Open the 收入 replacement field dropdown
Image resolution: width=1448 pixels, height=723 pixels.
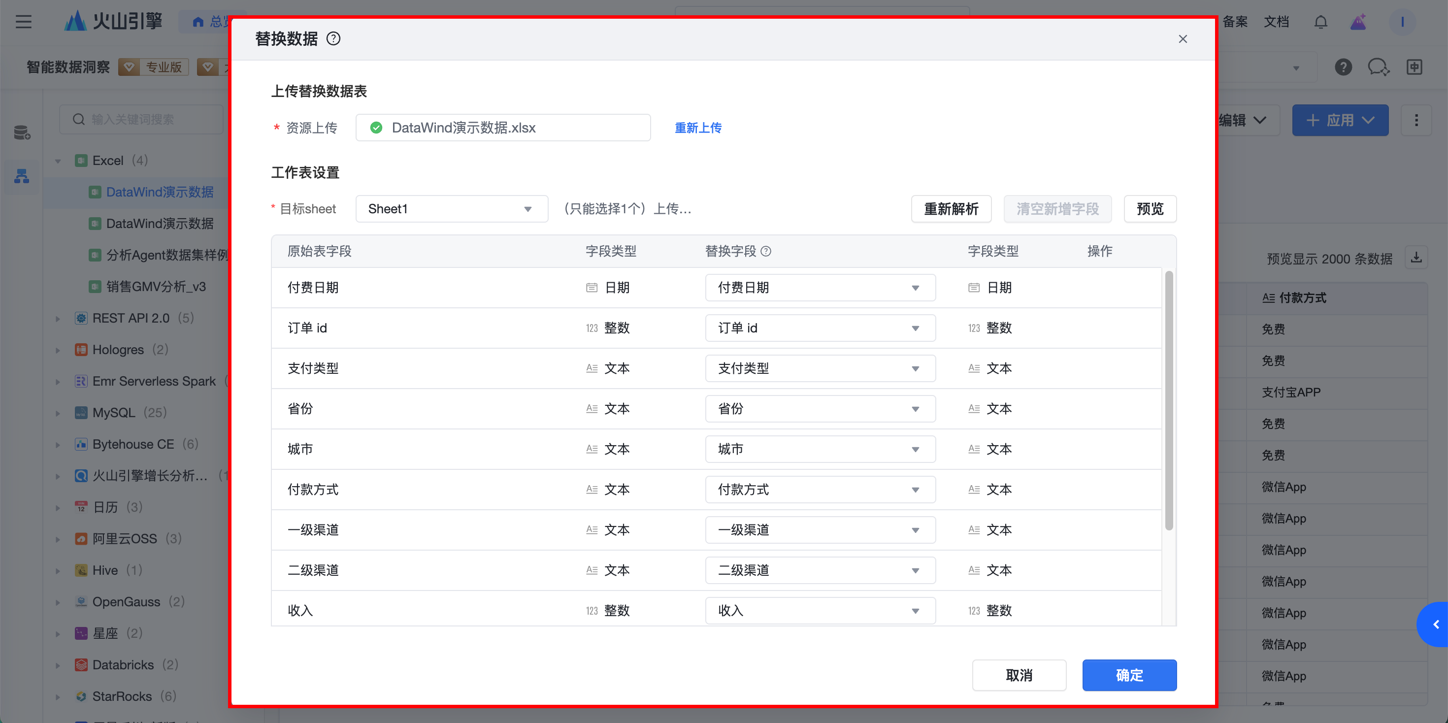coord(820,611)
